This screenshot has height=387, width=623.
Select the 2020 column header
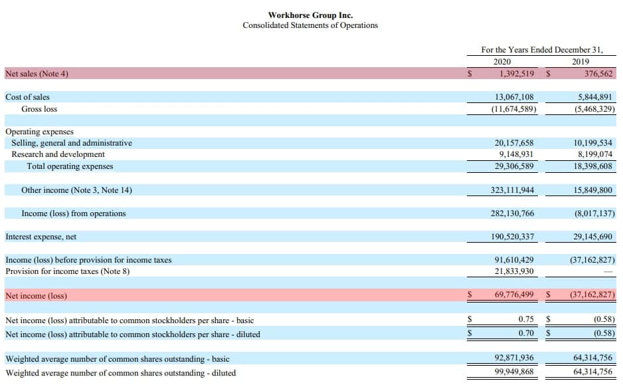point(502,62)
